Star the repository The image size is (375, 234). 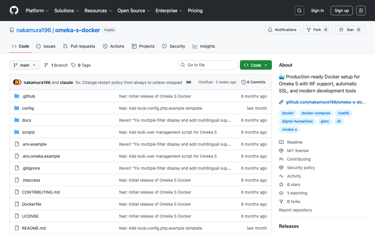[350, 30]
